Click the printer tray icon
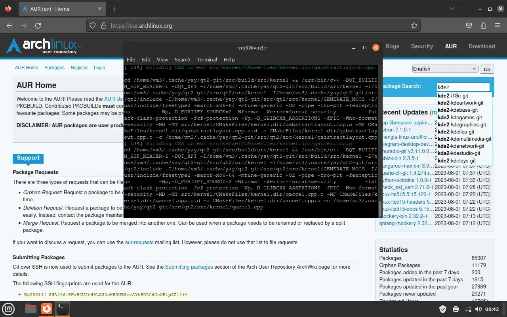 [456, 309]
